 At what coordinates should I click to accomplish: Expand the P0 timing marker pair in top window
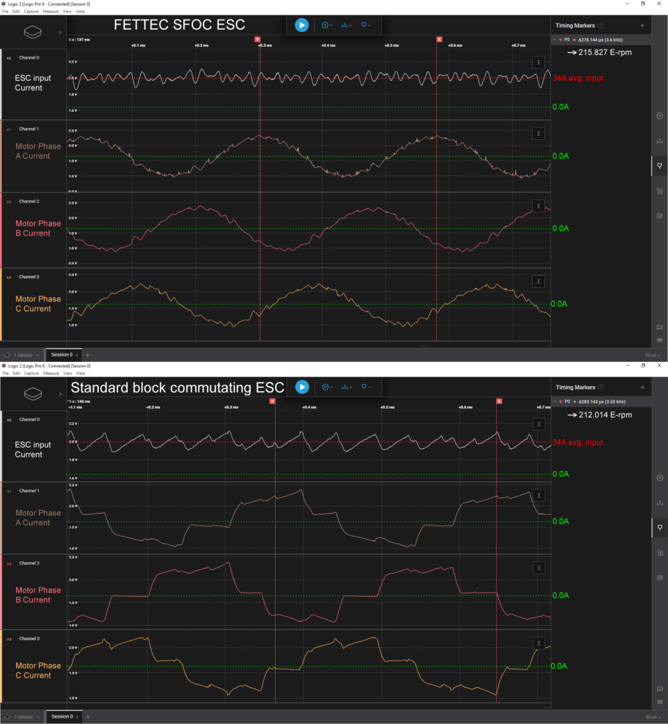pos(555,40)
